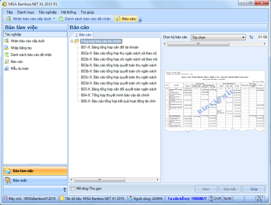The image size is (271, 205).
Task: Collapse the Tổng hợp báo cáo tài chính tree node
Action: tap(72, 41)
